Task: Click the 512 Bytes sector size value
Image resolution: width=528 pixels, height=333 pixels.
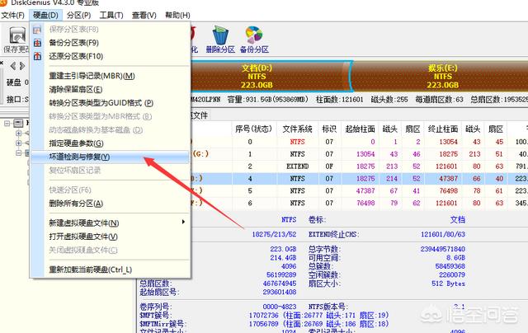Action: 448,284
